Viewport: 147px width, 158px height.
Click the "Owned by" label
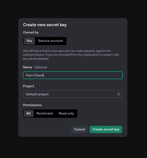[31, 32]
